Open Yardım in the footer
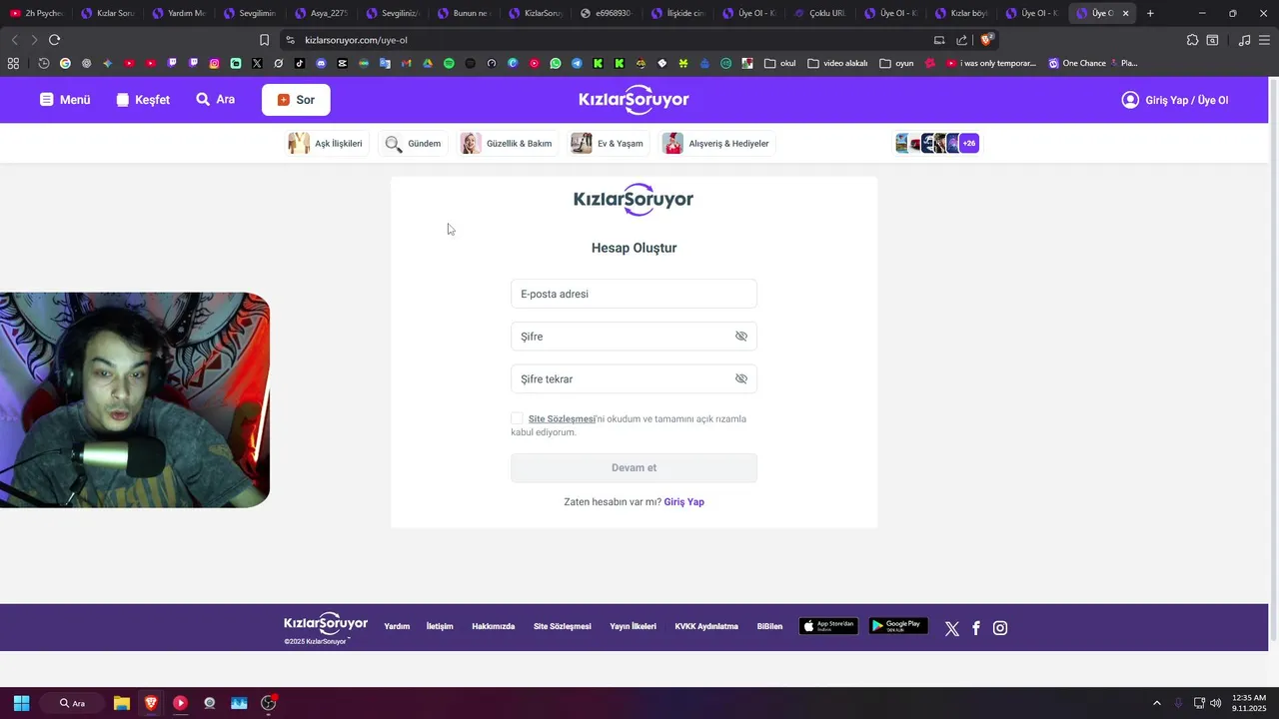Screen dimensions: 1279x719 click(397, 627)
